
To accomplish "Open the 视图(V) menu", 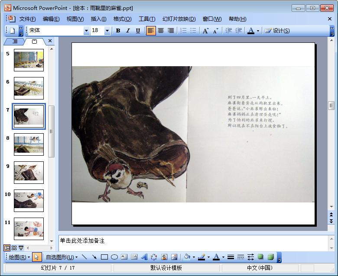I will [x=75, y=19].
